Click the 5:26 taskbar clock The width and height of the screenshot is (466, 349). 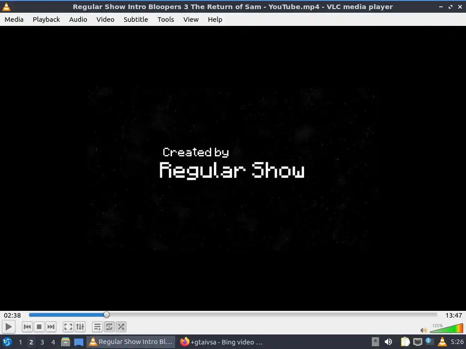[x=457, y=342]
